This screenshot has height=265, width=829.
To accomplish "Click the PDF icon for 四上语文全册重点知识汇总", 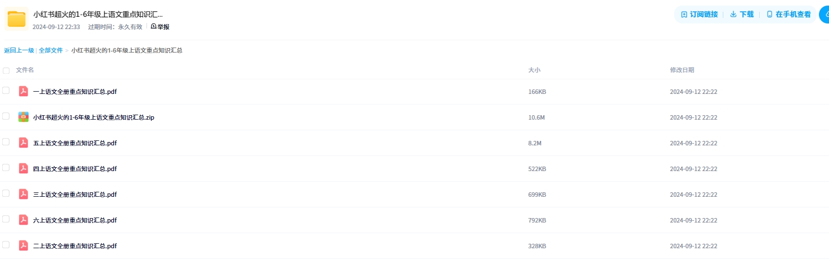I will click(23, 168).
